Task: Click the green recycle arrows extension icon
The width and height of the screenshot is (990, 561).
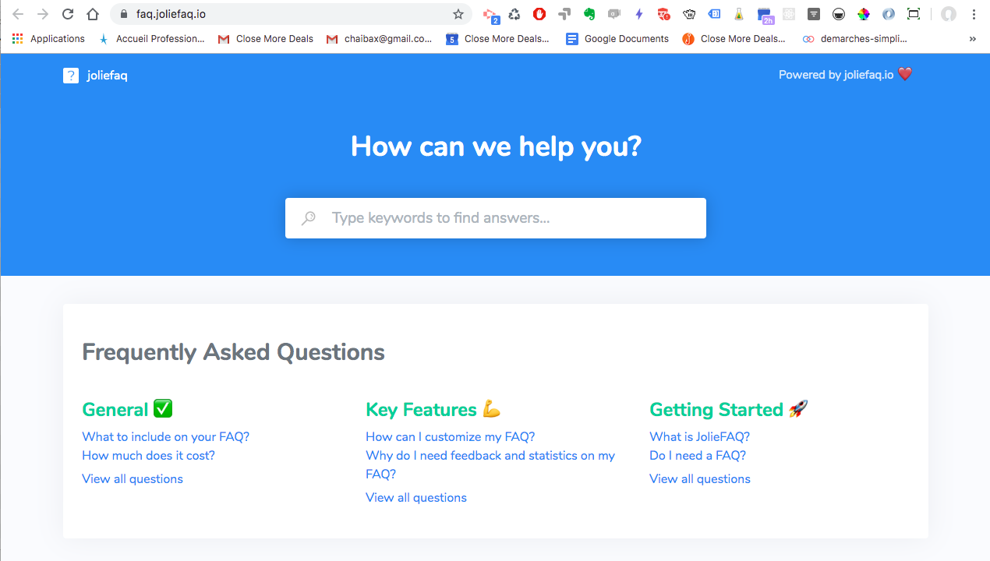Action: pos(514,14)
